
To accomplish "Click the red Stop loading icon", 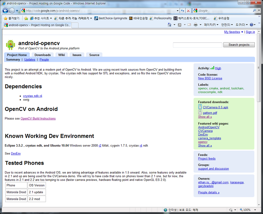I will [188, 11].
